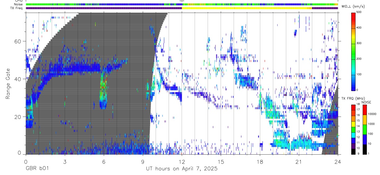Click the purple section of TX Freq strip before 12 UT

tap(104, 8)
